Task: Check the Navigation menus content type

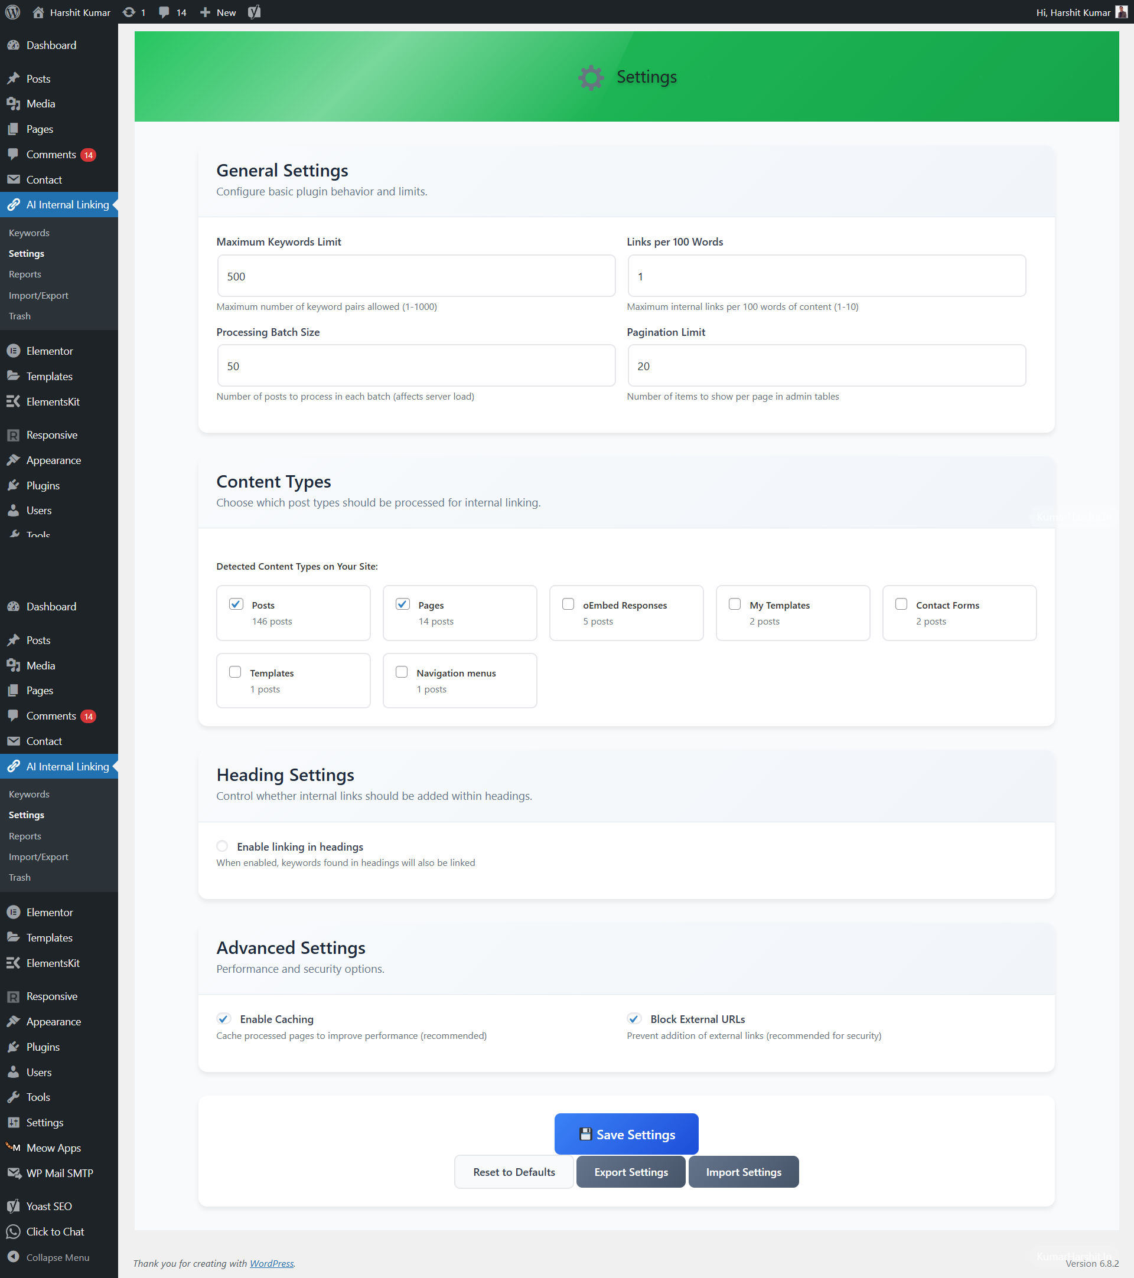Action: (402, 672)
